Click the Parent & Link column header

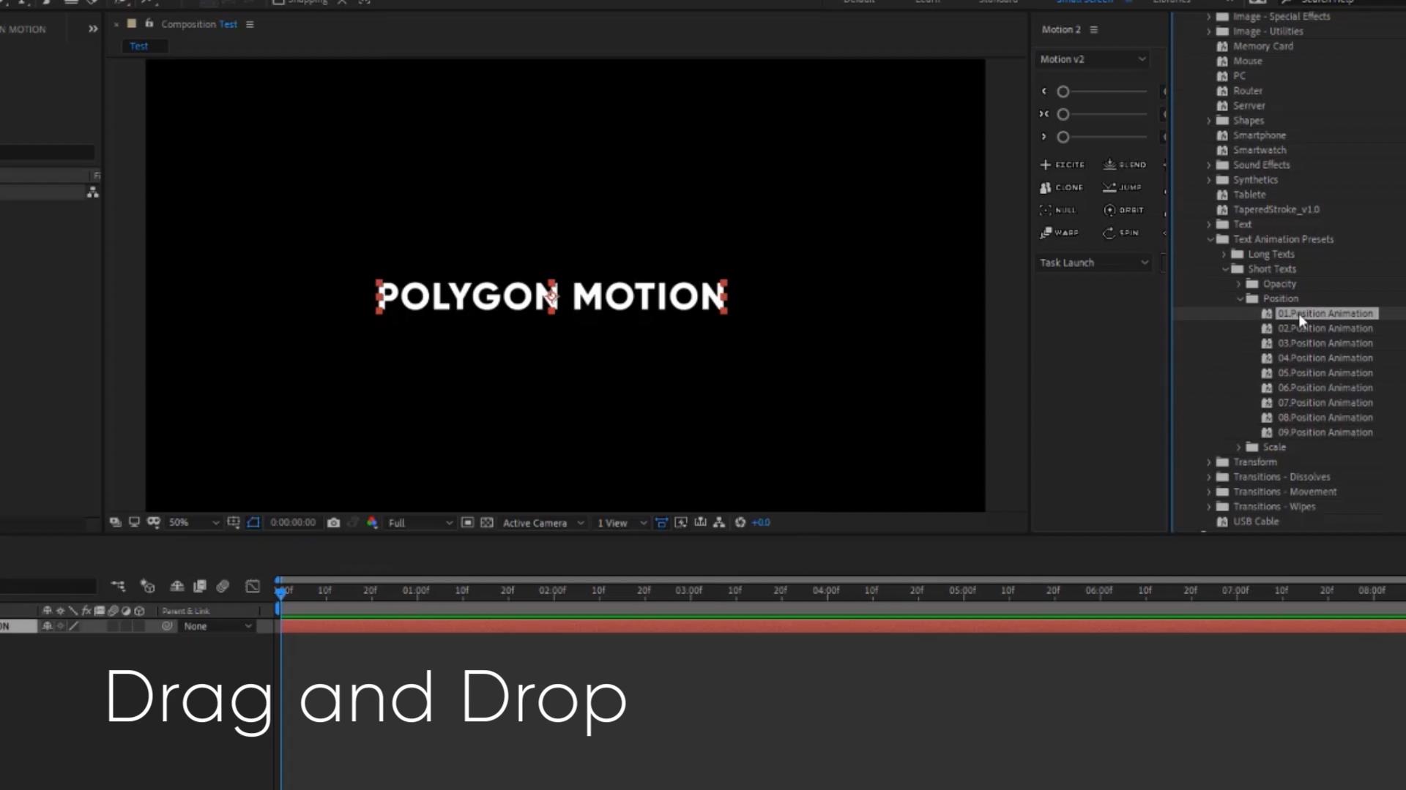[186, 611]
